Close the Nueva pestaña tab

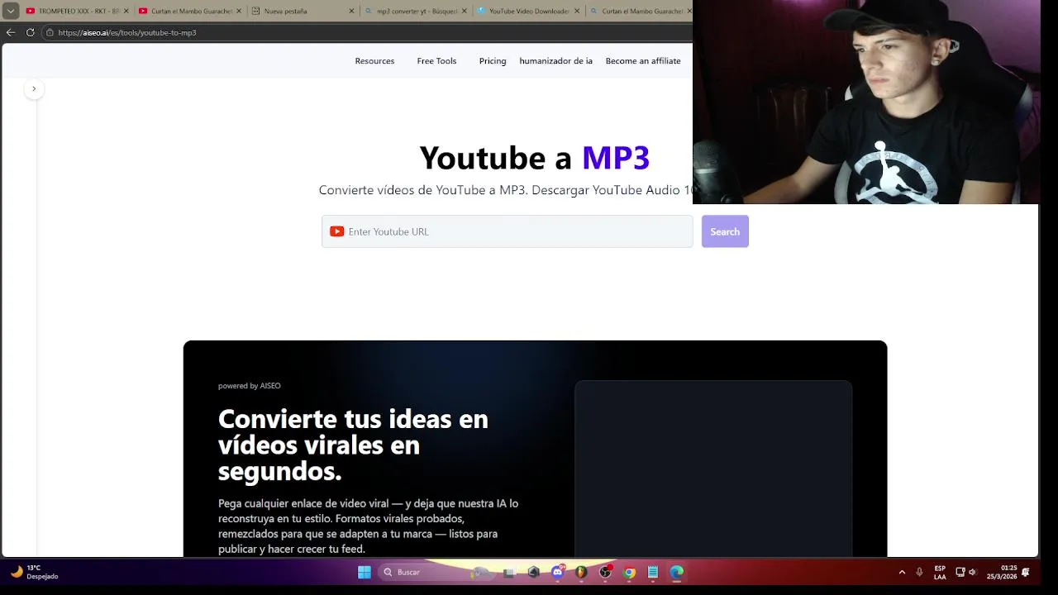coord(351,11)
